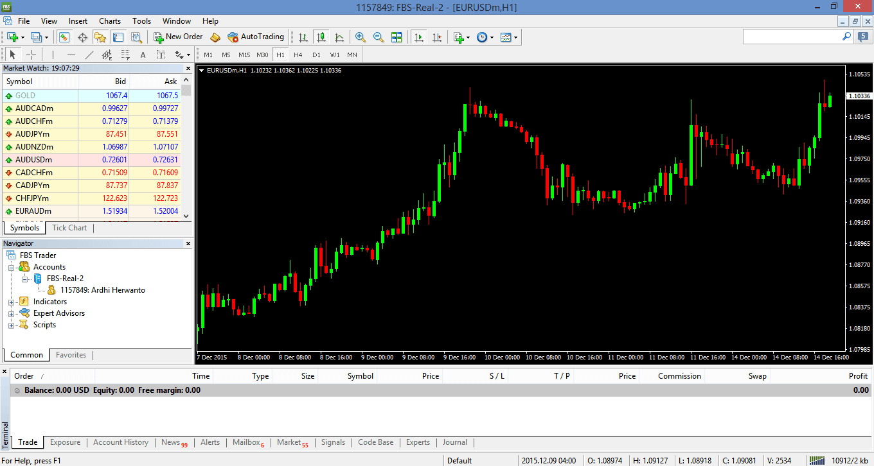Expand the Expert Advisors tree node

11,314
